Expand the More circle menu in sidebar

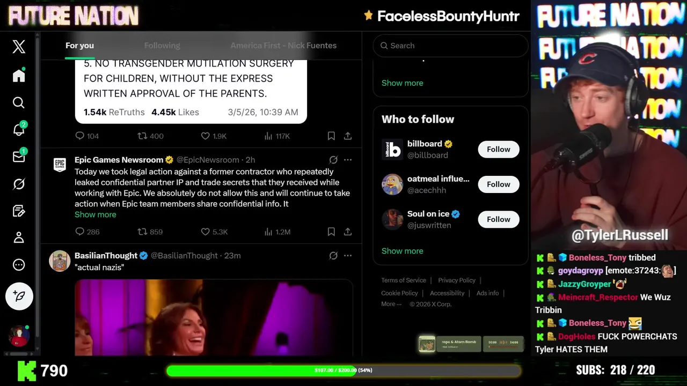point(19,265)
